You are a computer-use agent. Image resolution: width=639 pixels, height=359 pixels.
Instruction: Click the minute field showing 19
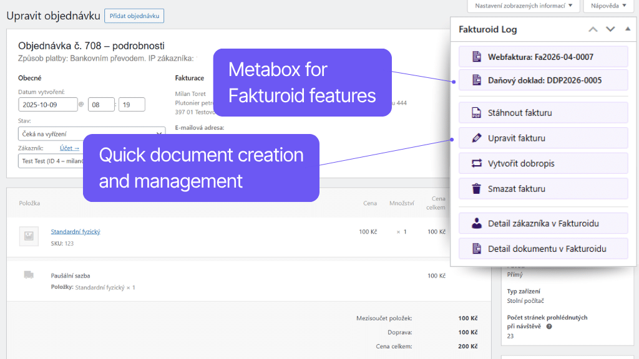[x=132, y=105]
